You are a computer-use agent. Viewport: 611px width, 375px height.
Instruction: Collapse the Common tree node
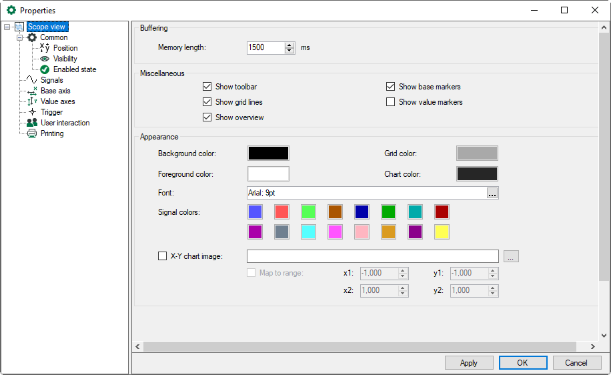(20, 38)
